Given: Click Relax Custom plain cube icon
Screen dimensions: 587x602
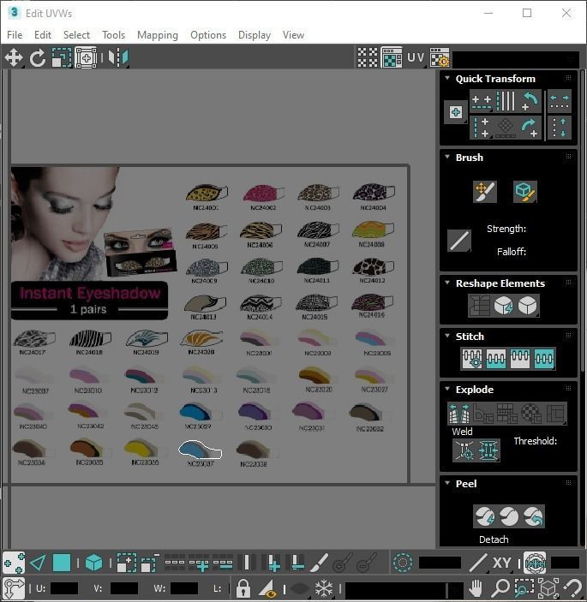Looking at the screenshot, I should (x=528, y=306).
